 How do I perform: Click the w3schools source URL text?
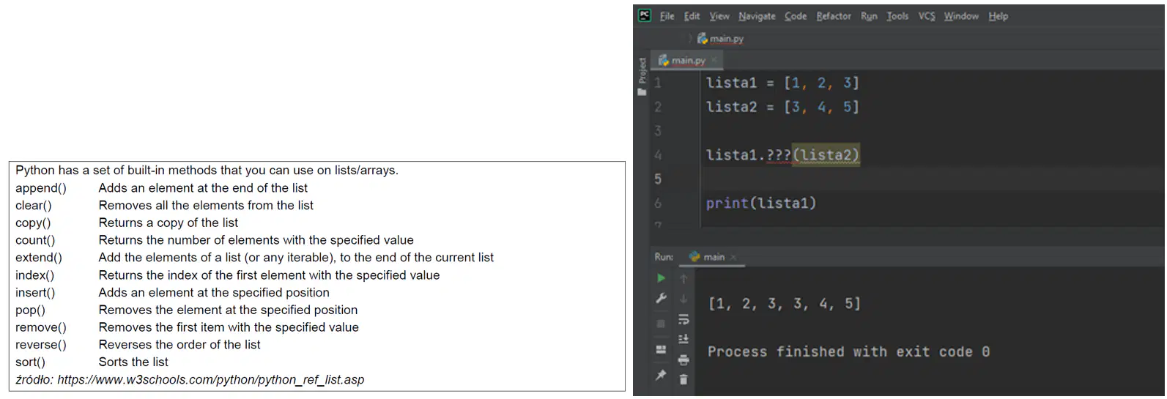click(x=211, y=380)
